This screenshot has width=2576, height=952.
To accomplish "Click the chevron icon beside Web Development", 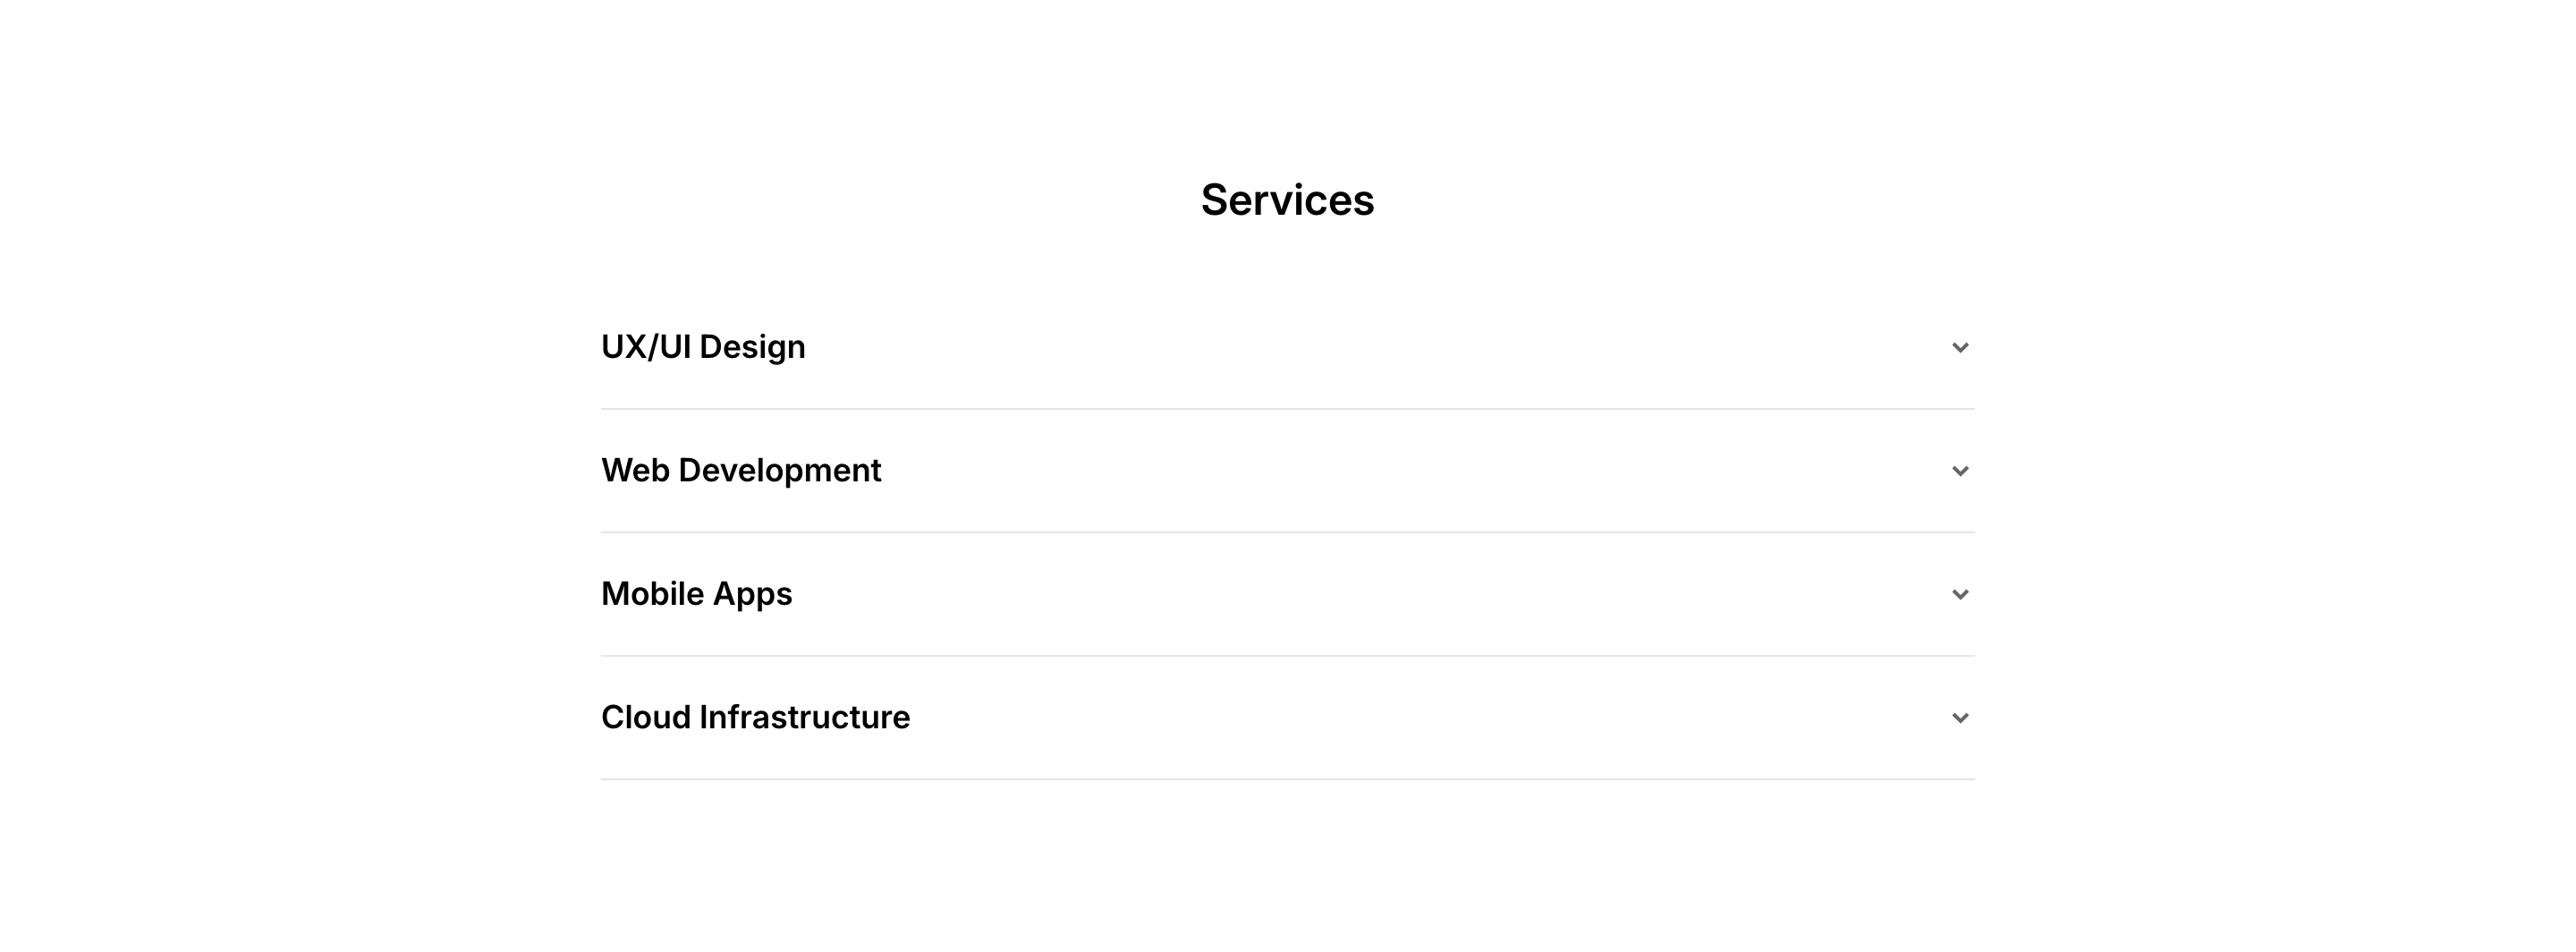I will [x=1959, y=471].
